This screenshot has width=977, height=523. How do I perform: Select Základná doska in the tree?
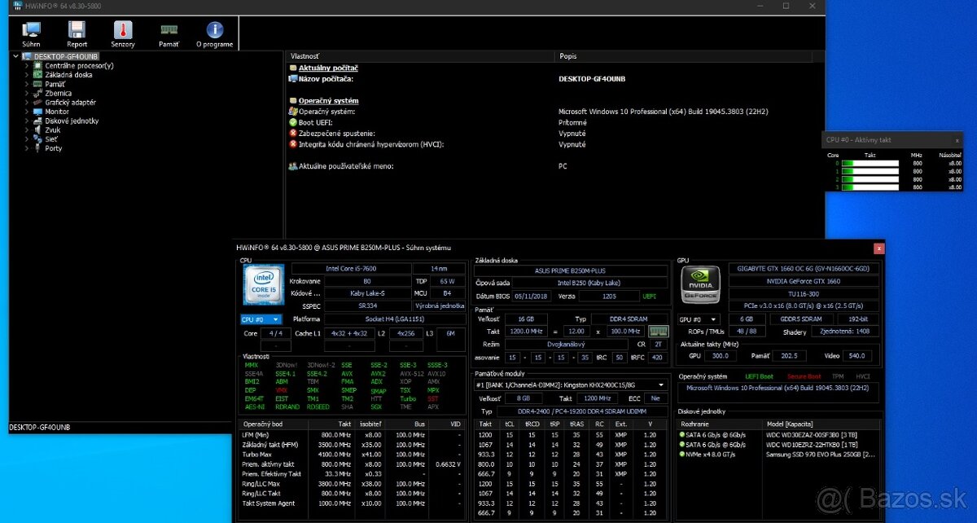tap(68, 75)
